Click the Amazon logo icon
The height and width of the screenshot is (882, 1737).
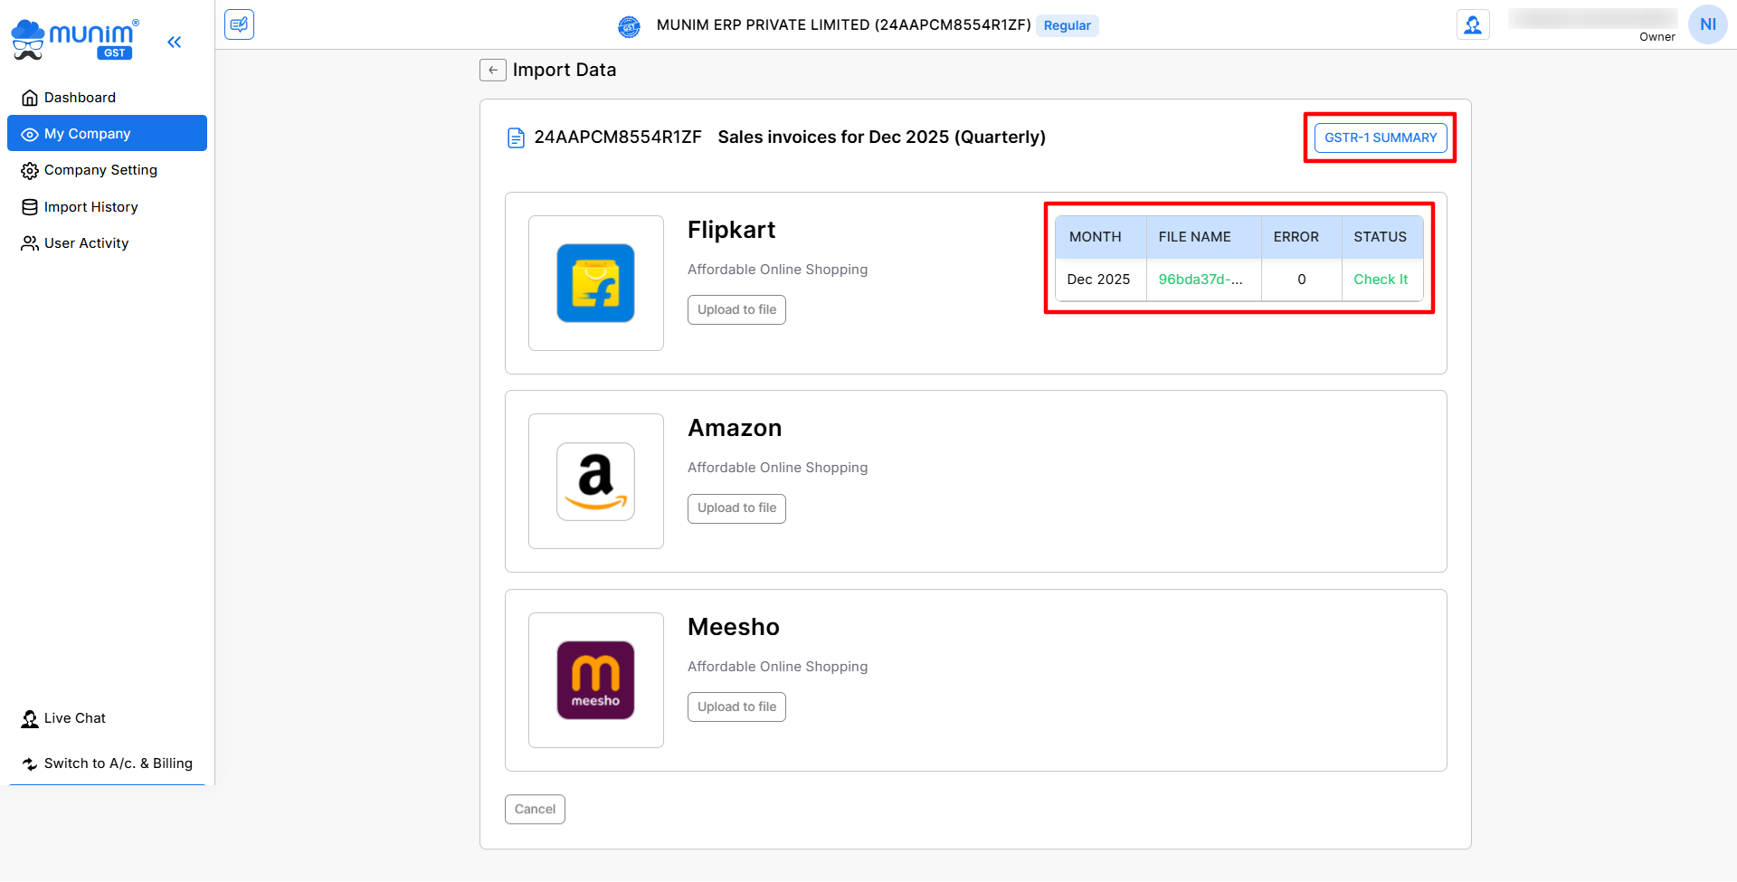click(x=595, y=481)
